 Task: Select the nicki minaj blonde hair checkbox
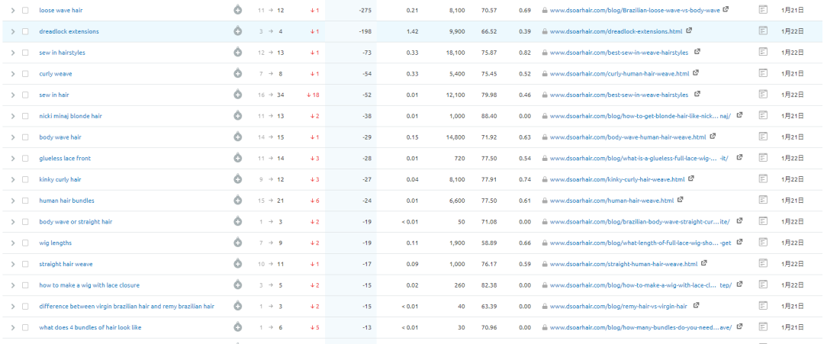25,115
